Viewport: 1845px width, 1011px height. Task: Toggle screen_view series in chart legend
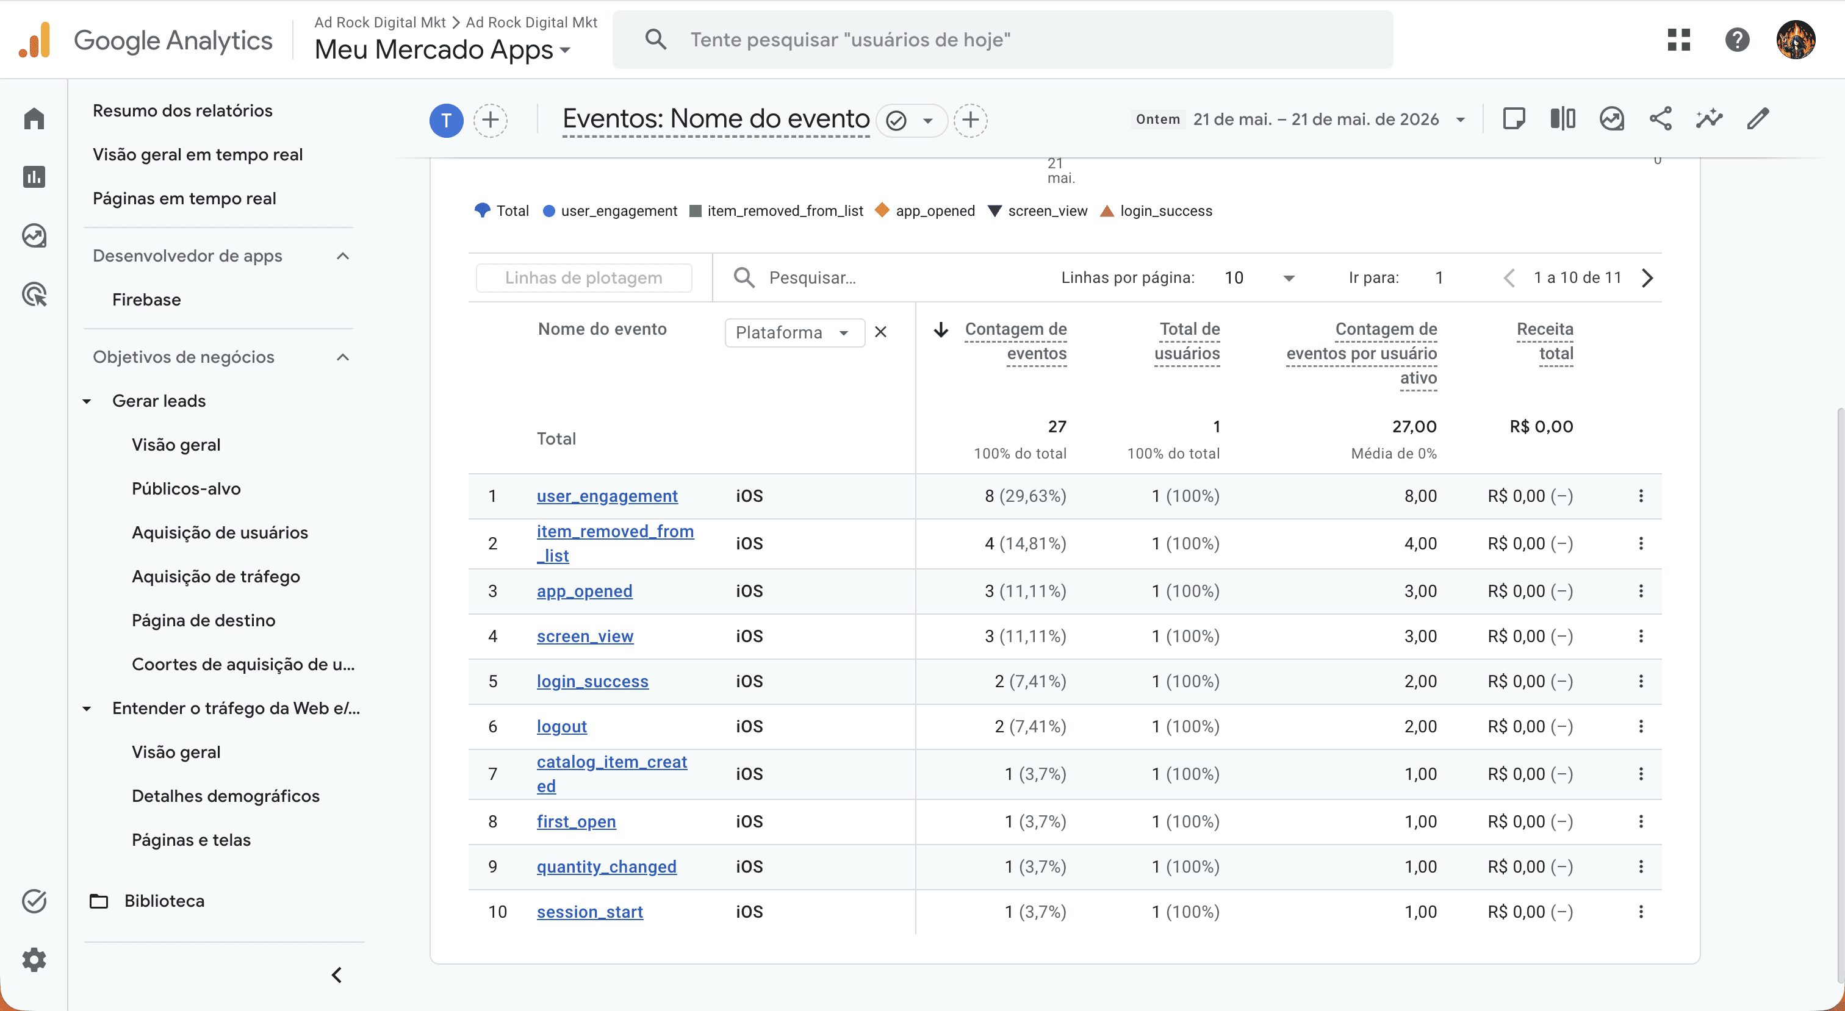(1037, 210)
